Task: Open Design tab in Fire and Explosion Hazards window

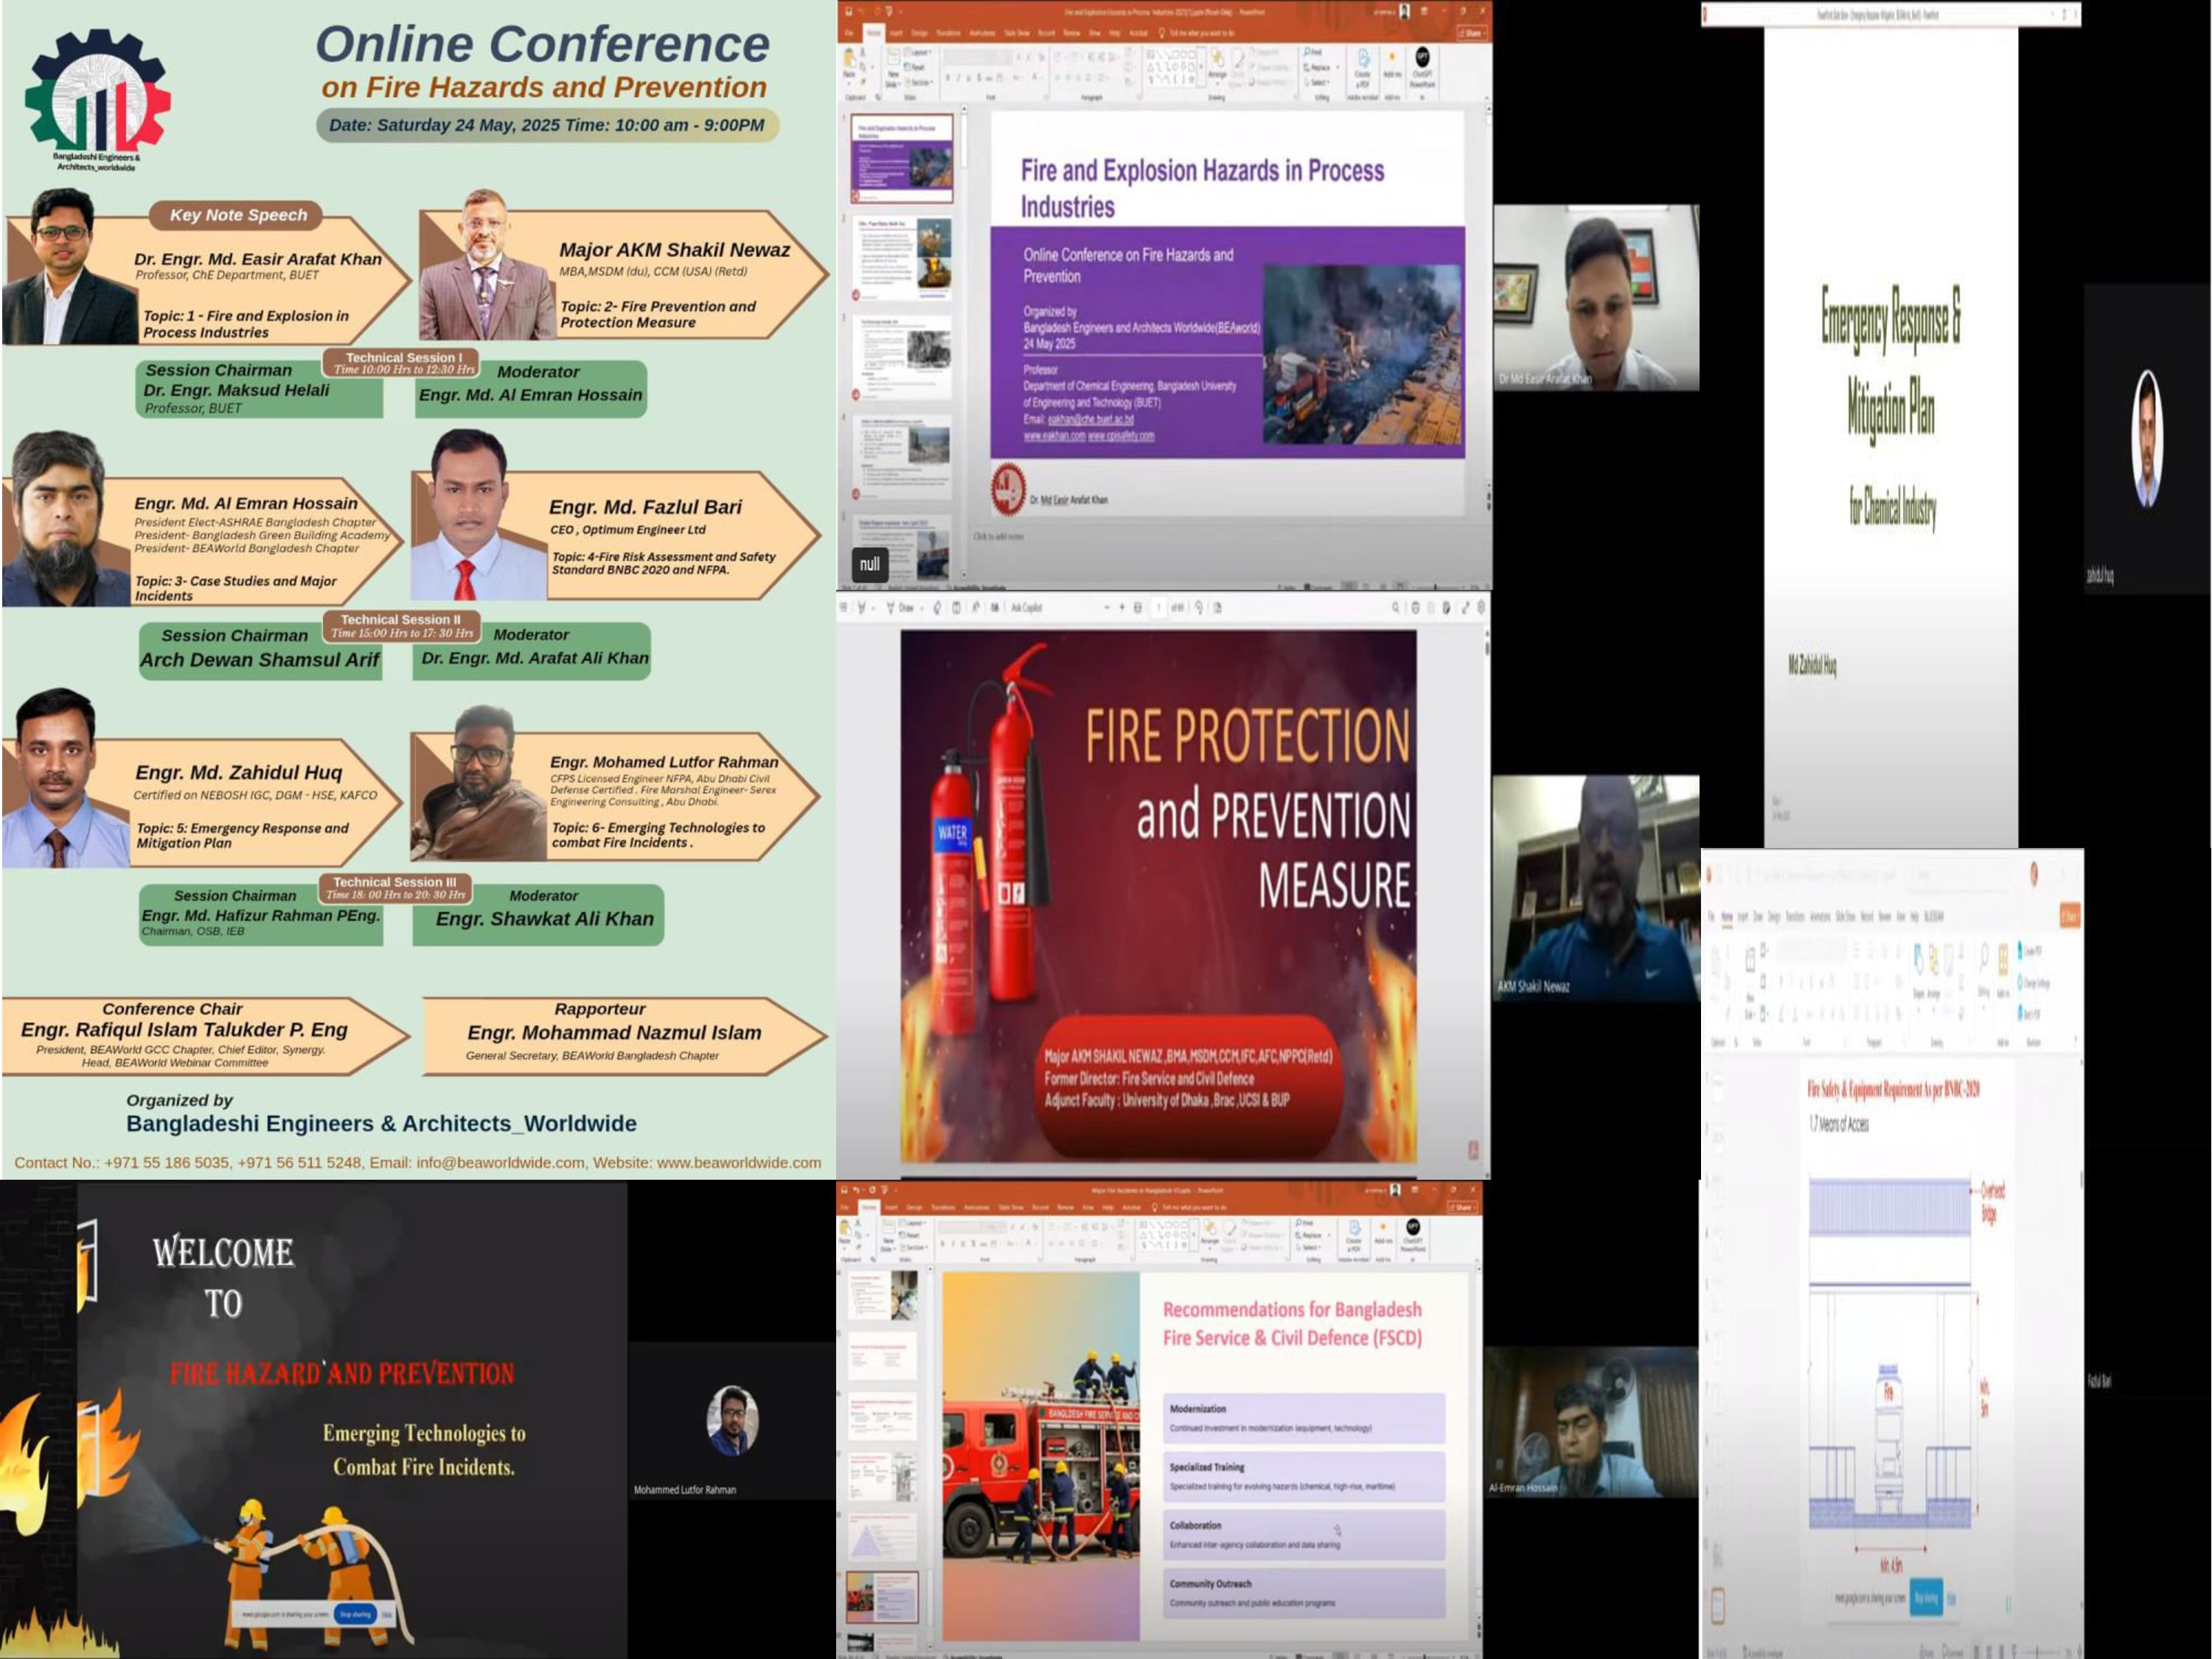Action: [919, 33]
